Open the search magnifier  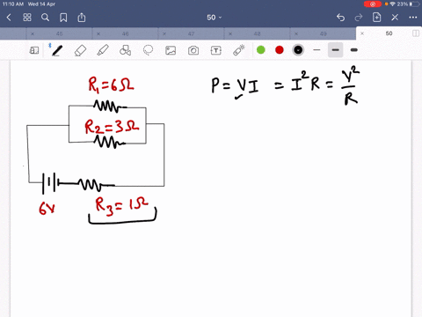click(45, 18)
